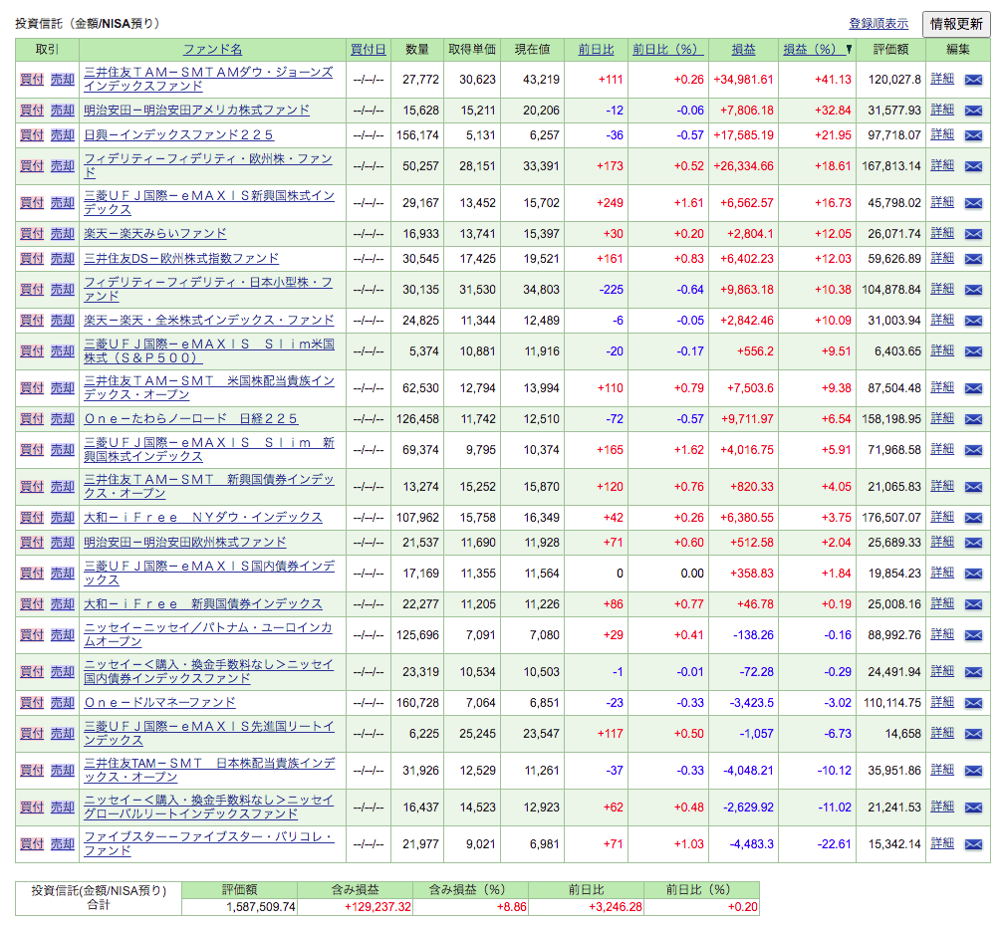This screenshot has height=925, width=1006.
Task: Sort table by ファンド名 column header
Action: pos(212,50)
